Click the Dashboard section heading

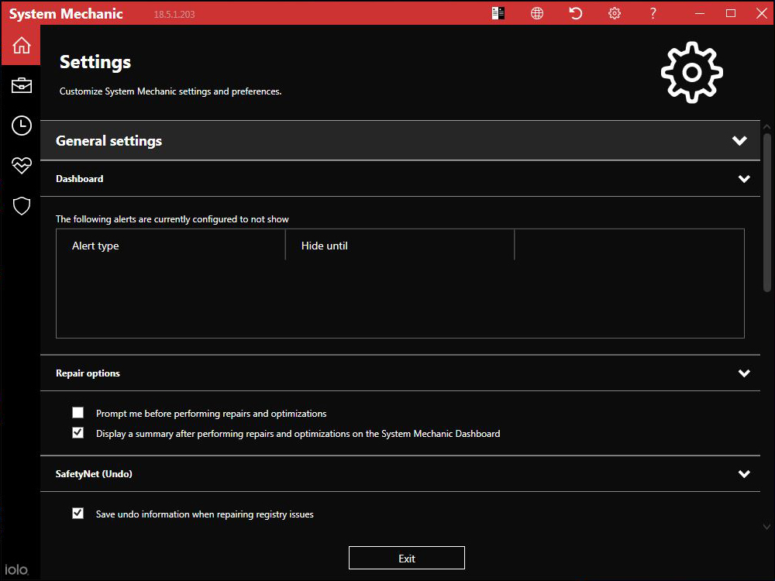80,179
